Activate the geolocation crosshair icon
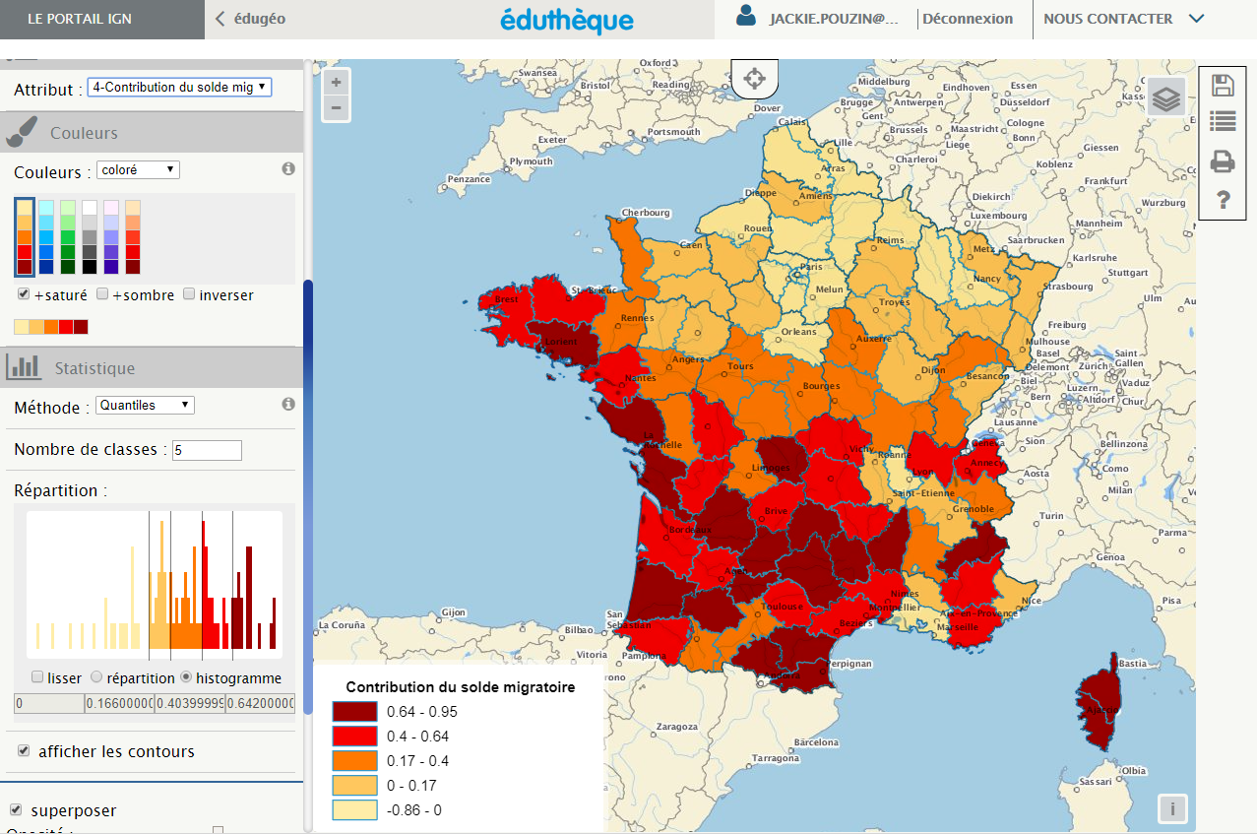This screenshot has width=1257, height=834. (754, 78)
